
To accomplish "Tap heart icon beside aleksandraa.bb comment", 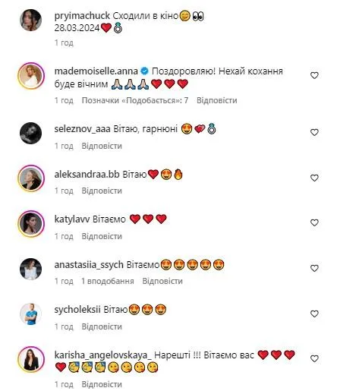I will 314,178.
